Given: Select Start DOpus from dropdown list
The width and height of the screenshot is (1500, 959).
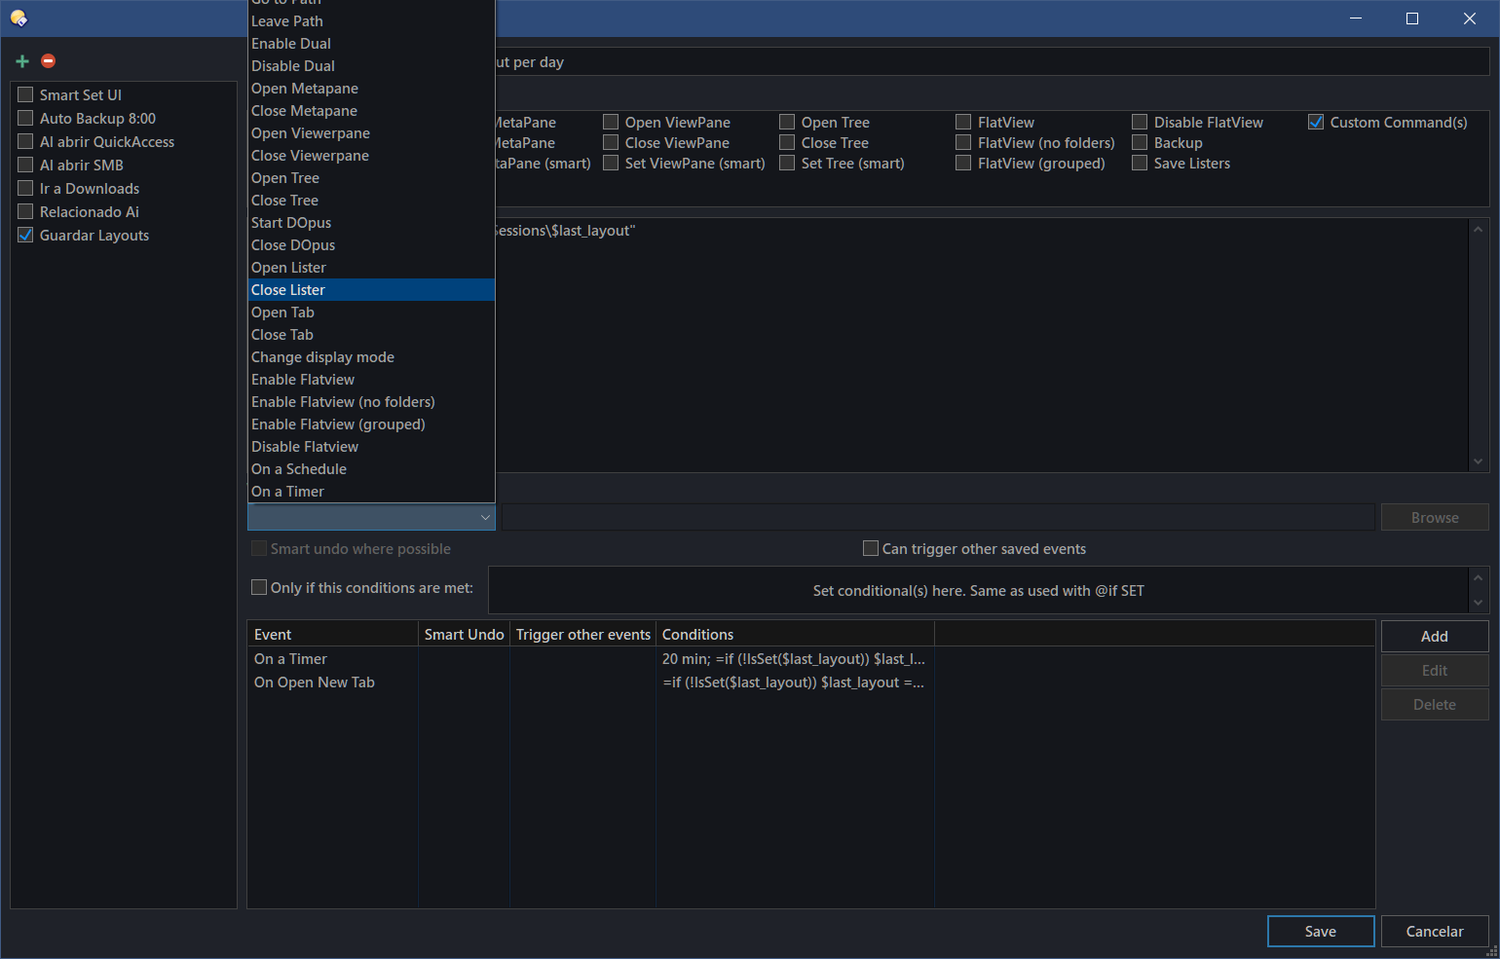Looking at the screenshot, I should coord(371,222).
